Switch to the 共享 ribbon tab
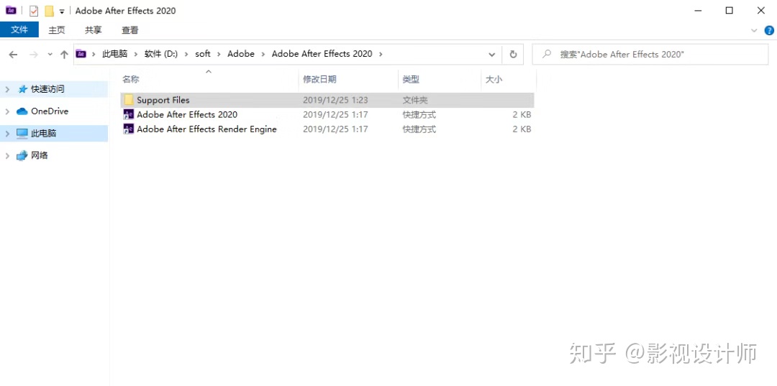The width and height of the screenshot is (777, 386). [93, 29]
